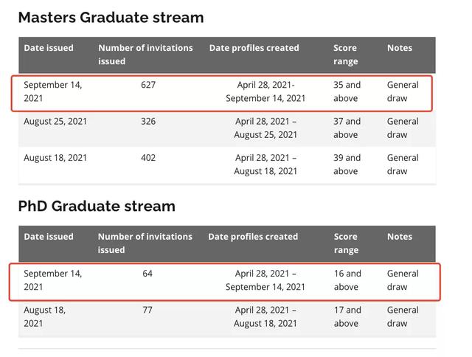Select the "37 and above" score cell
472x357 pixels.
pos(347,128)
